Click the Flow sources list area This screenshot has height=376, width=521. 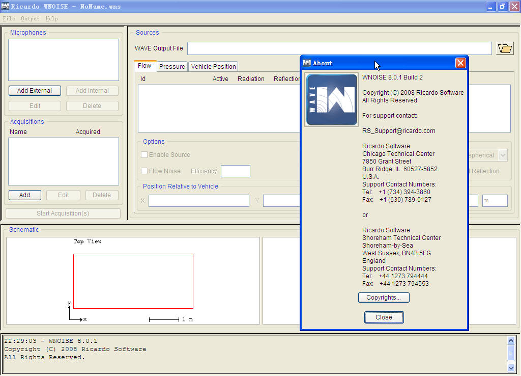[x=219, y=109]
